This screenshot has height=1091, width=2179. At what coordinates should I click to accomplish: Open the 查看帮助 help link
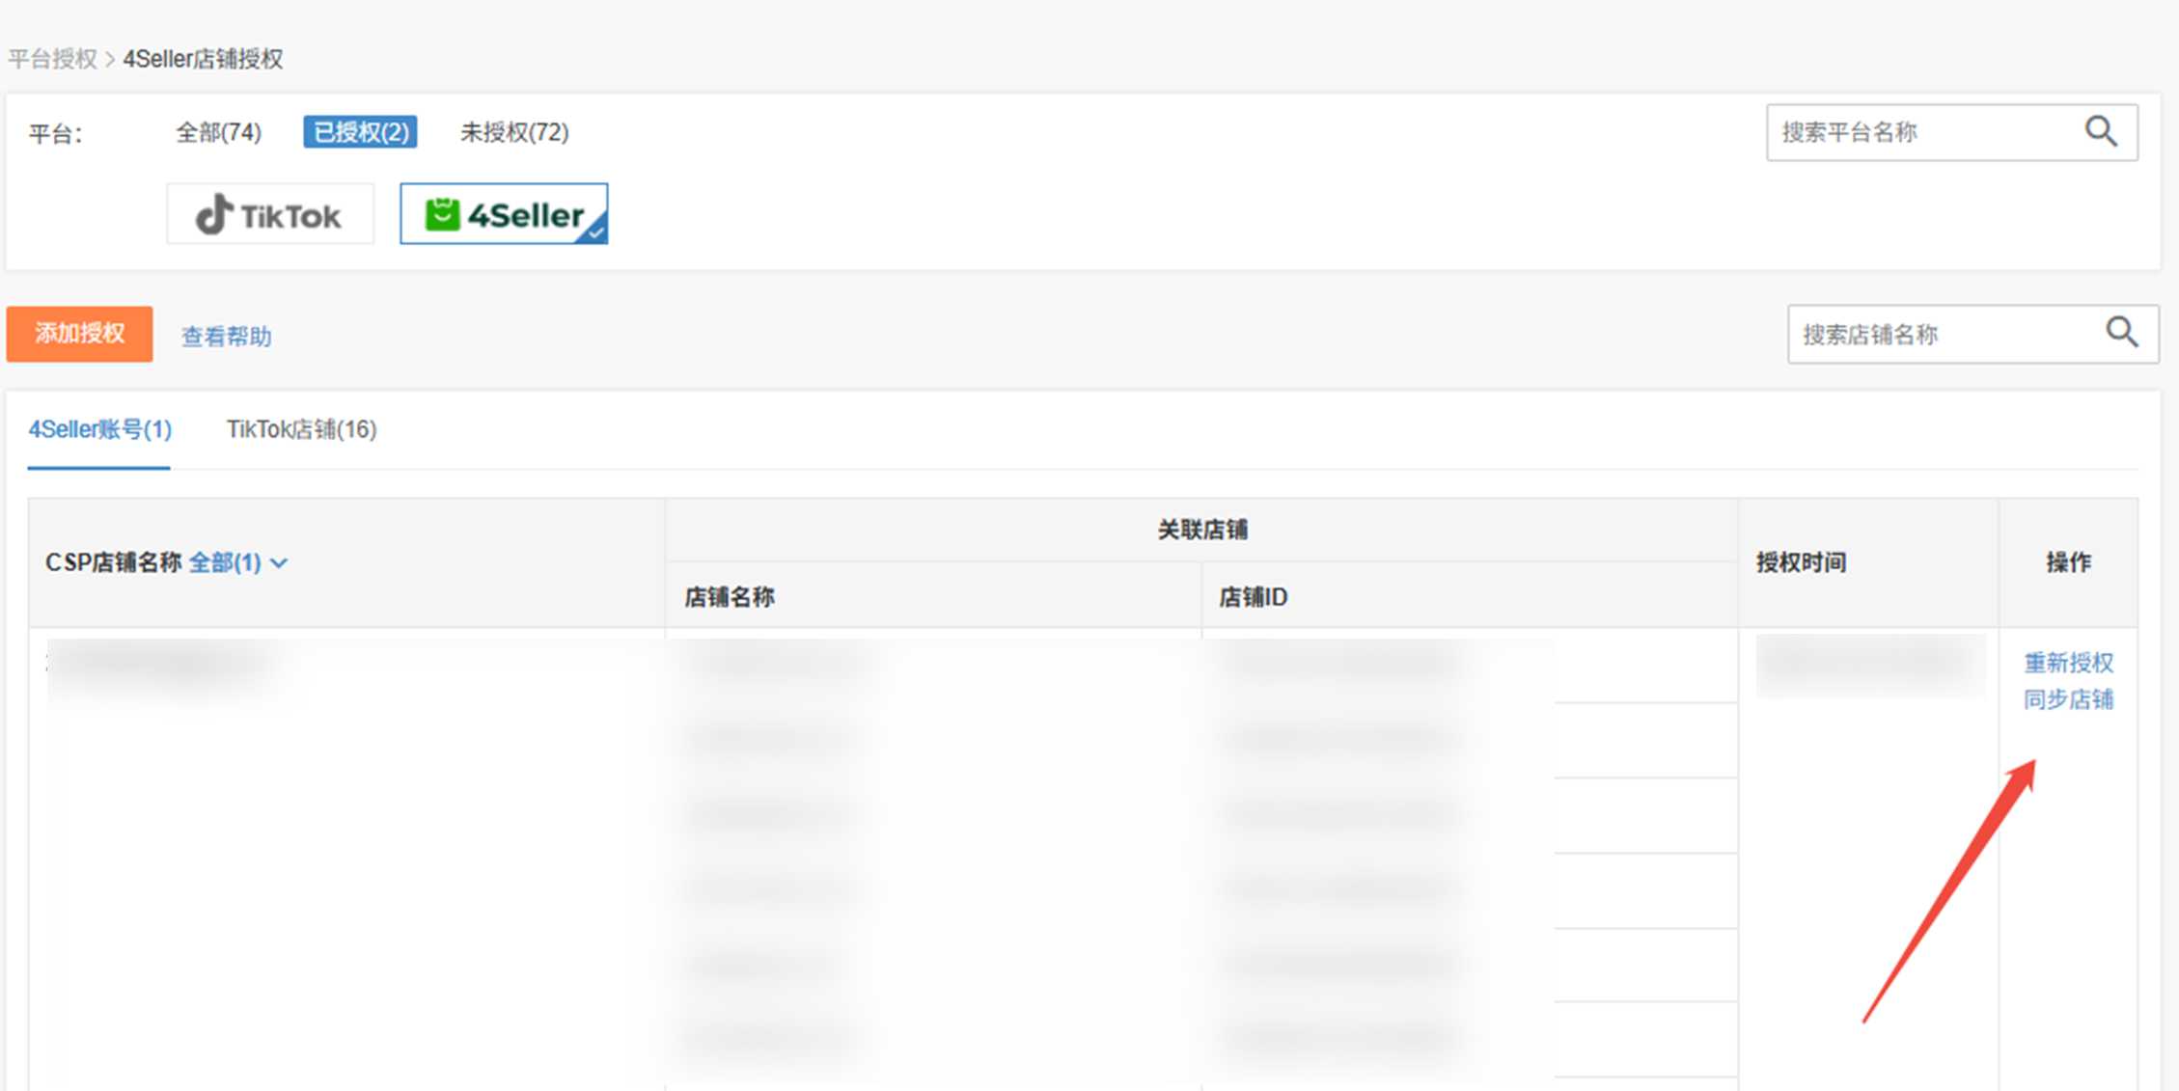pos(226,336)
